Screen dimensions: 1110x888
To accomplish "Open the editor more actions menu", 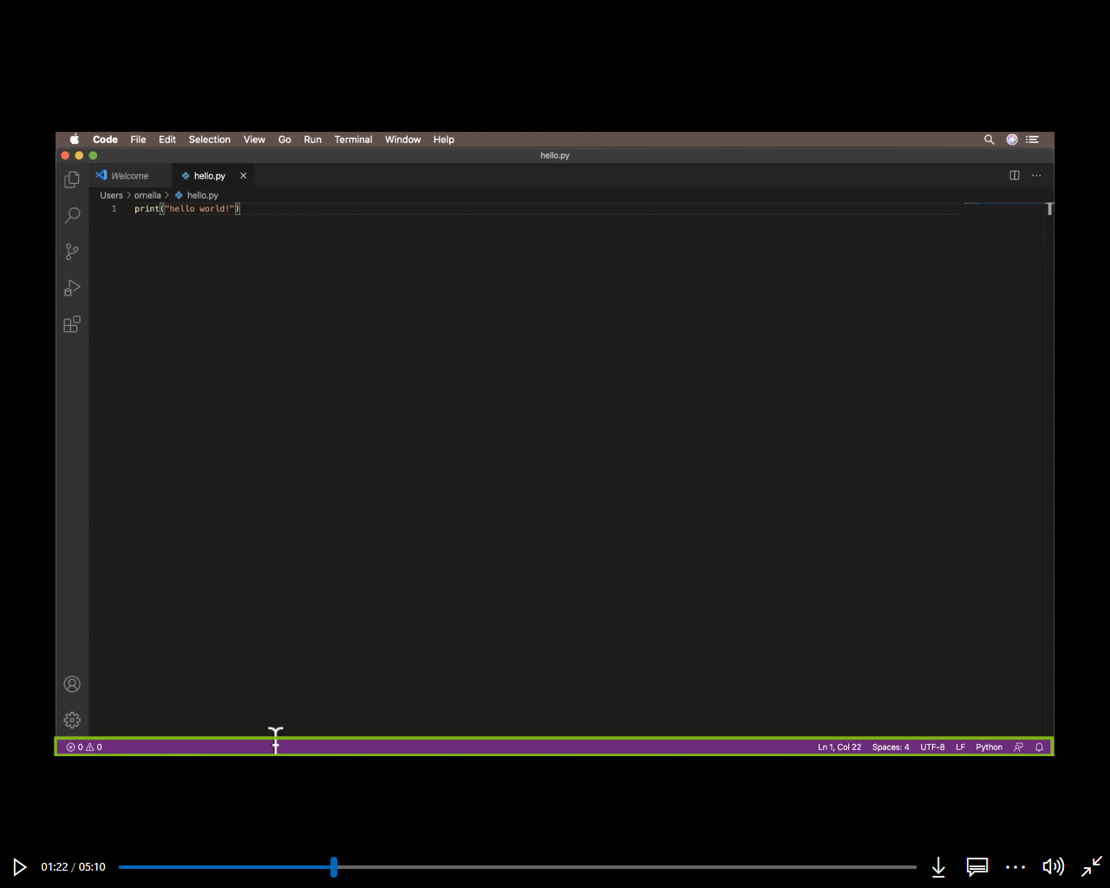I will click(x=1036, y=175).
